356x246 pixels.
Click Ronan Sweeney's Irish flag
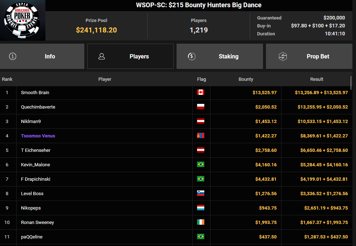[201, 222]
